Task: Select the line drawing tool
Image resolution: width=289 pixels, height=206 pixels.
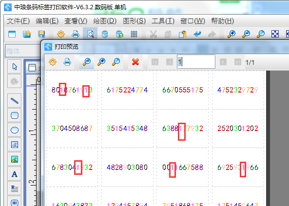Action: [x=15, y=101]
